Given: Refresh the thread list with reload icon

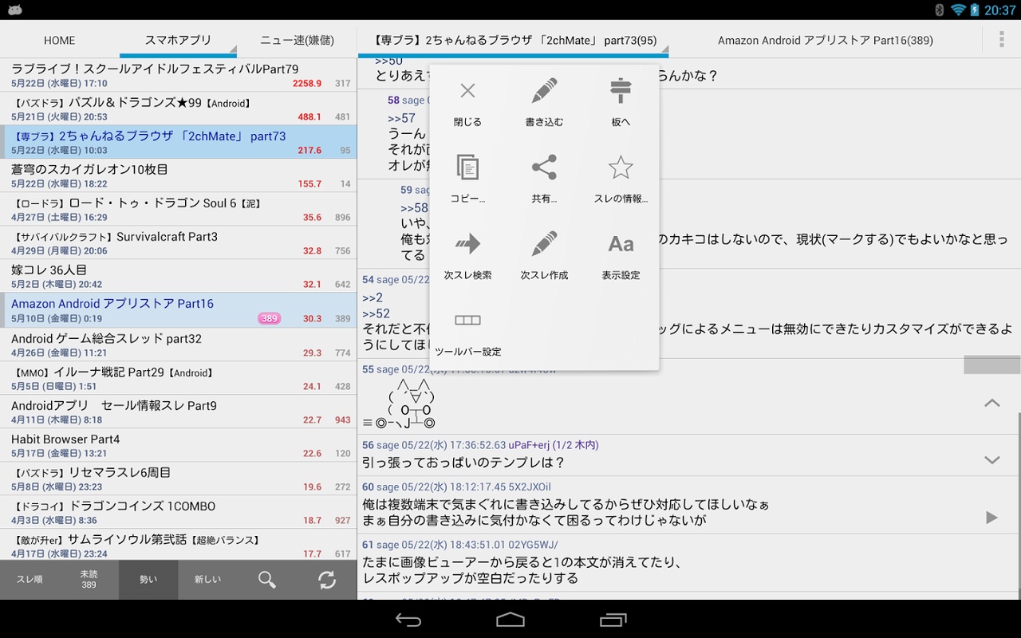Looking at the screenshot, I should click(x=327, y=580).
